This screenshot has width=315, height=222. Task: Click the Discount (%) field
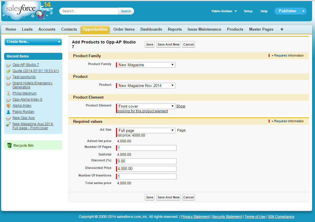coord(147,161)
